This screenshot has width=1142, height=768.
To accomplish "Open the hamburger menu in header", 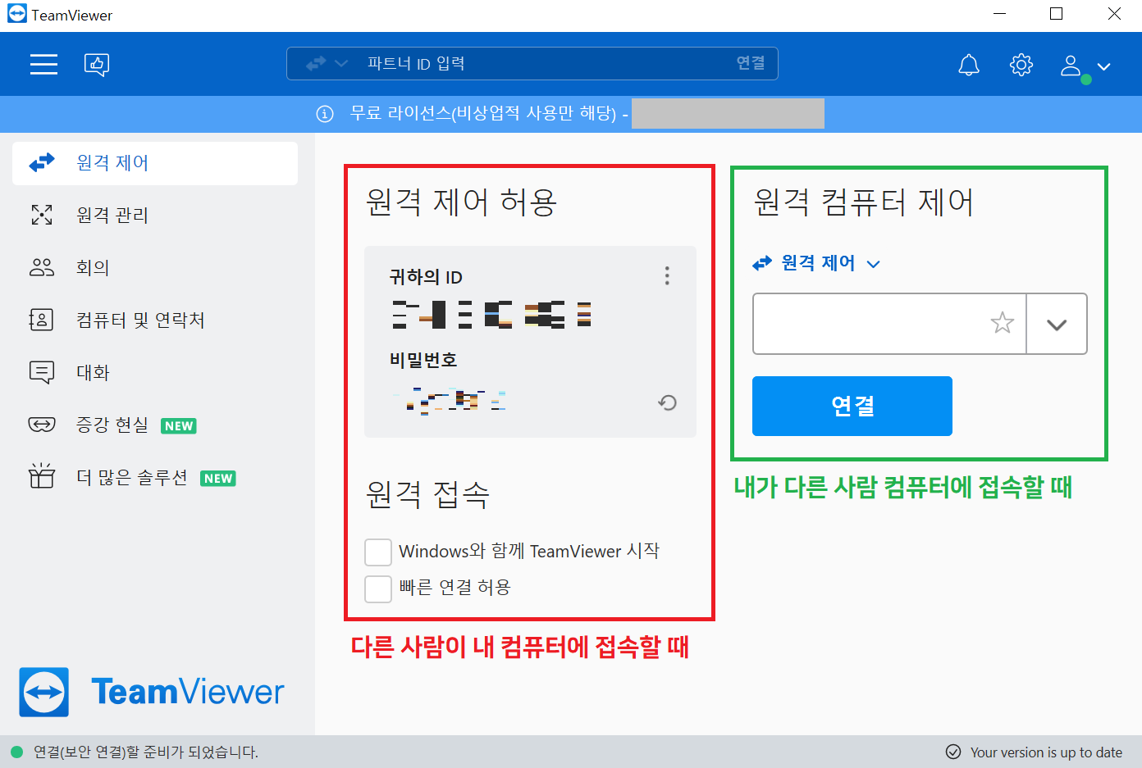I will [x=43, y=64].
